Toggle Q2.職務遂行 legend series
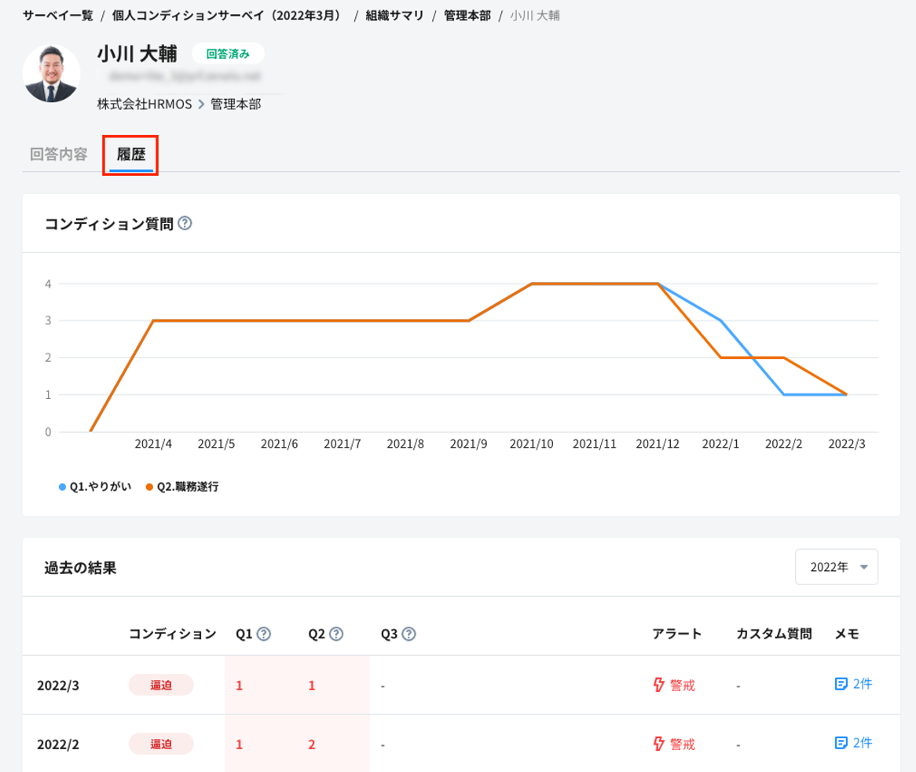This screenshot has width=916, height=772. coord(181,487)
